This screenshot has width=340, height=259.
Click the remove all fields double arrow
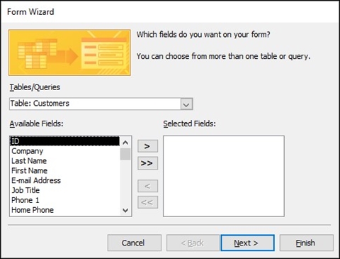click(147, 202)
